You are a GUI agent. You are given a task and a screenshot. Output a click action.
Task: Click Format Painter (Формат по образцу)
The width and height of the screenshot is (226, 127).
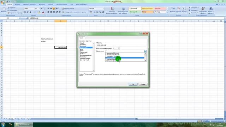pos(15,13)
